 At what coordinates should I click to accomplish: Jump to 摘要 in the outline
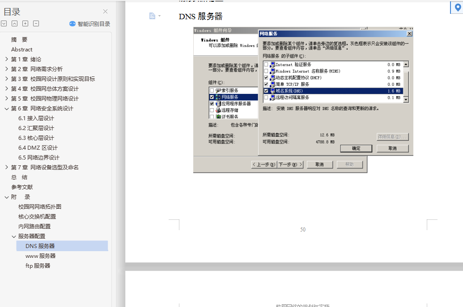pos(19,39)
